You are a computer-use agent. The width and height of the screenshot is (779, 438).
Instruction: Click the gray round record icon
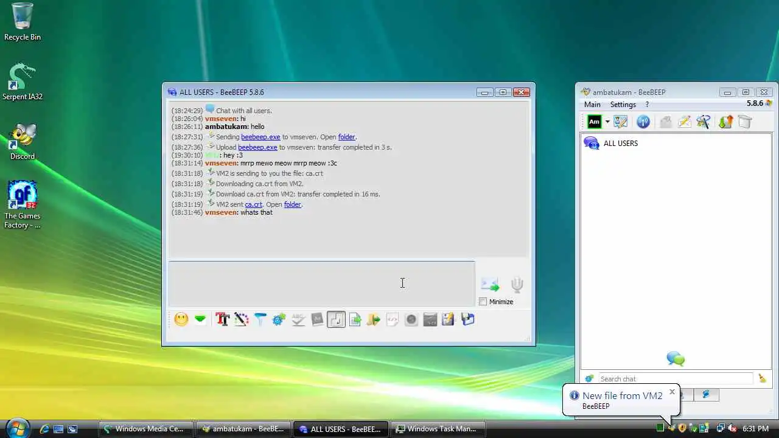[x=411, y=319]
